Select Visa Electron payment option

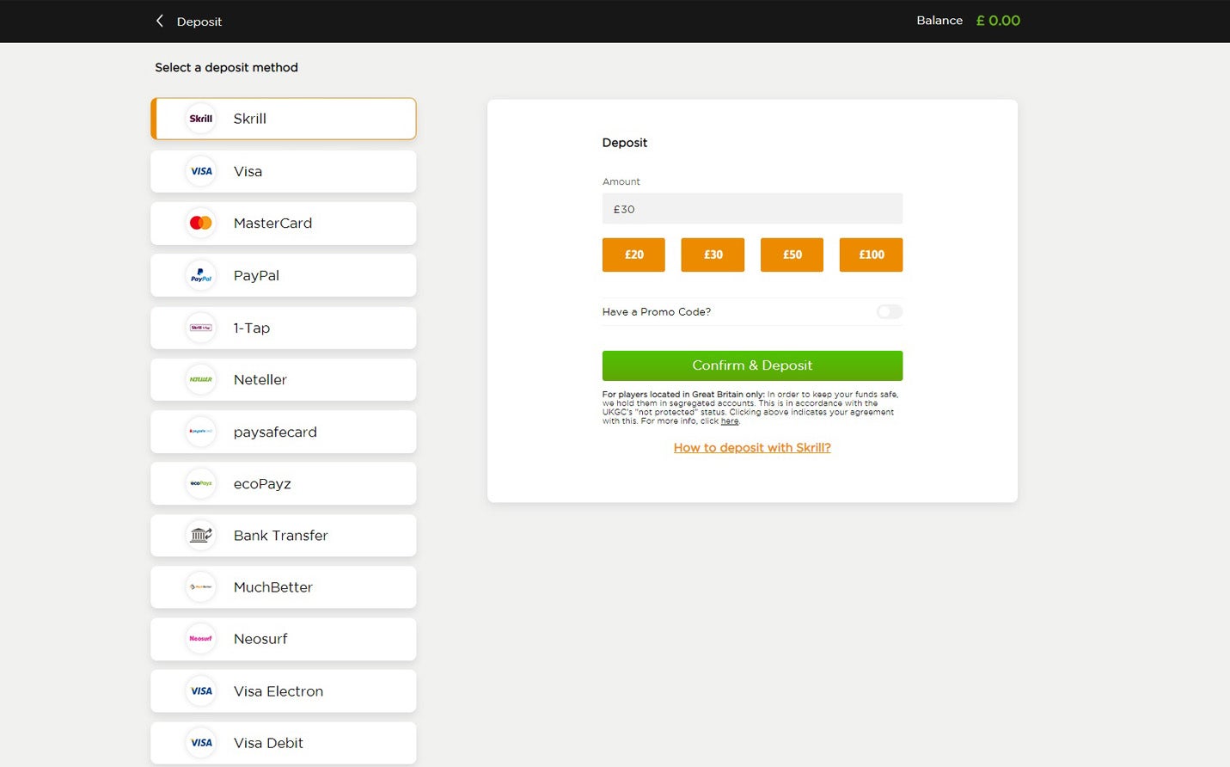tap(284, 691)
